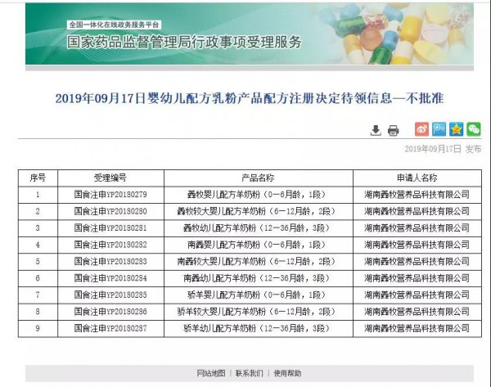Click 鑫牧较大婴儿配方羊奶粉（6—12月龄，2段）
The image size is (491, 387).
(258, 211)
